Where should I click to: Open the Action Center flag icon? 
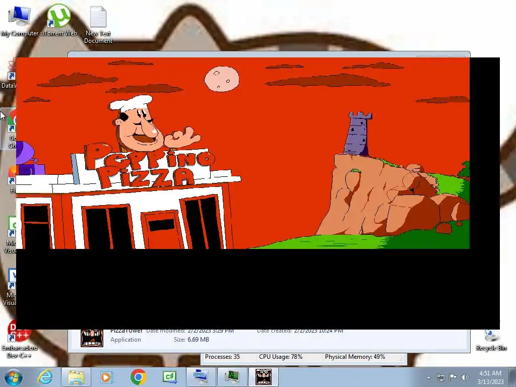pyautogui.click(x=453, y=377)
